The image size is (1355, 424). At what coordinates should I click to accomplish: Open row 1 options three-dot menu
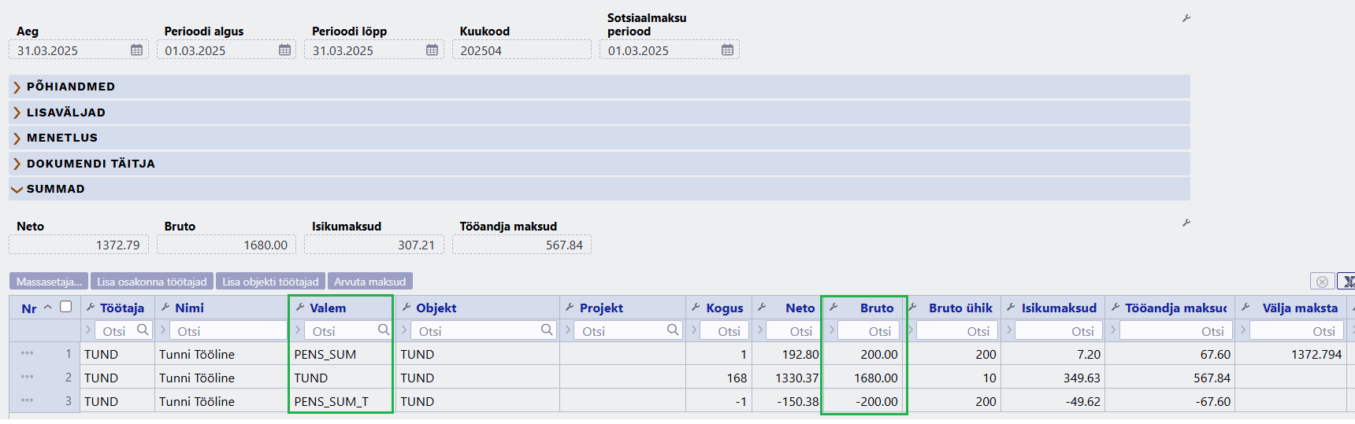28,353
